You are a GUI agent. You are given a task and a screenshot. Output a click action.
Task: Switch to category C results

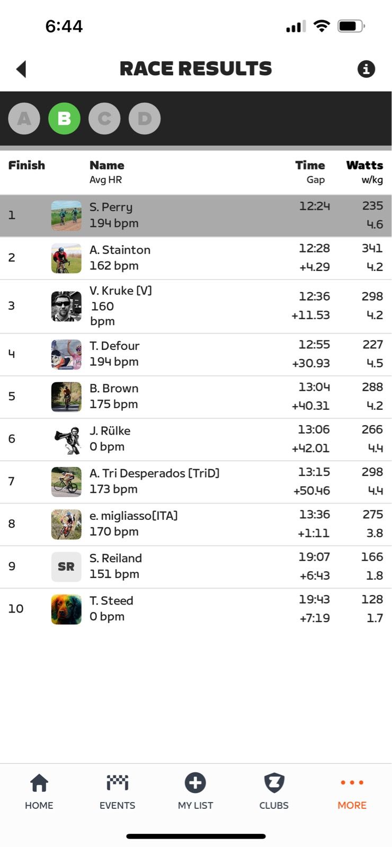click(104, 118)
